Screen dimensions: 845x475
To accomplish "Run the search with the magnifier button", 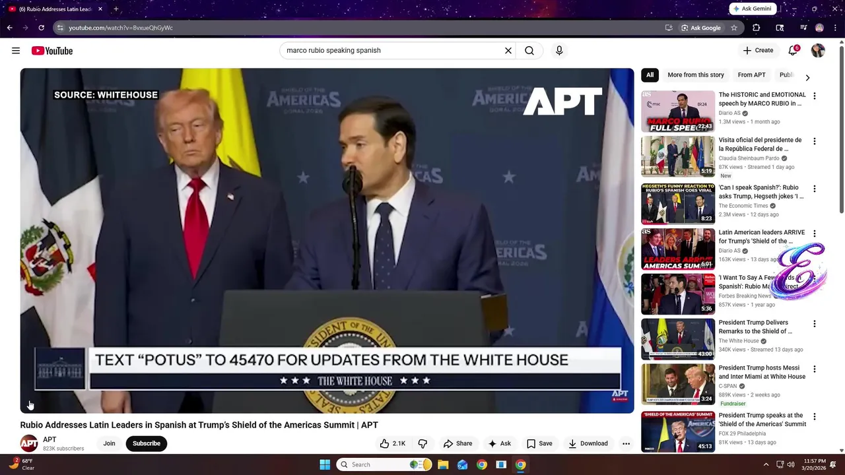I will pyautogui.click(x=529, y=50).
